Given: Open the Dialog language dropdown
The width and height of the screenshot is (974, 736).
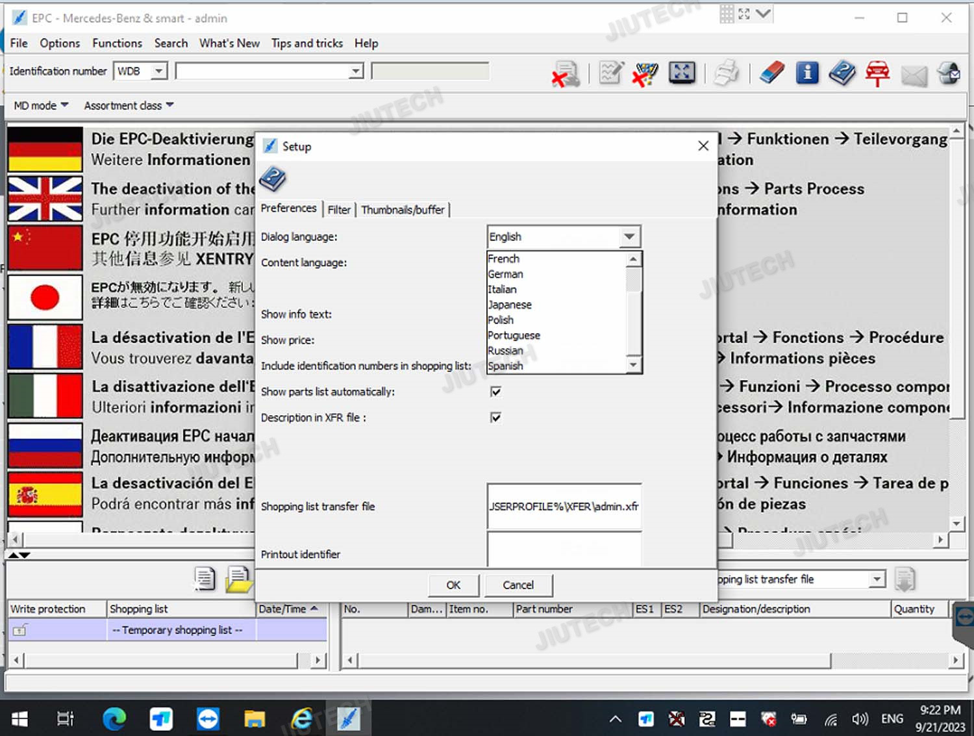Looking at the screenshot, I should click(x=629, y=237).
